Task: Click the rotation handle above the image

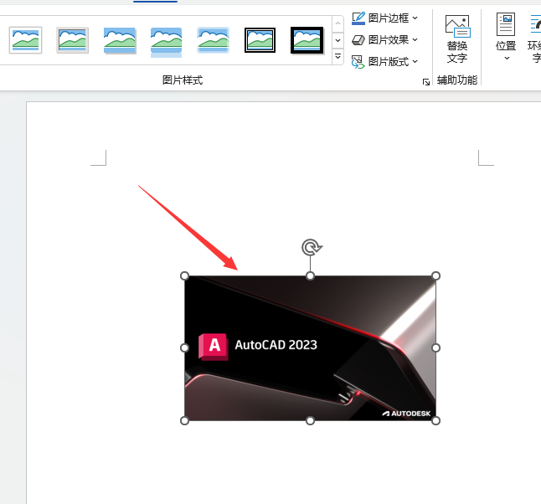Action: tap(312, 247)
